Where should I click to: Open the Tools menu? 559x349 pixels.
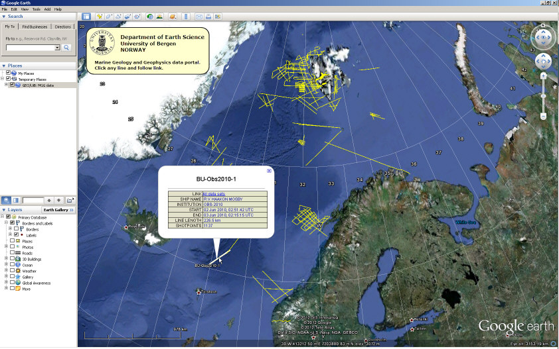point(37,9)
